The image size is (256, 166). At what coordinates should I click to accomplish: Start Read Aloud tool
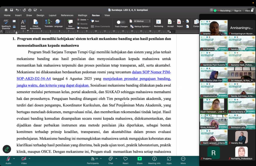[x=23, y=24]
